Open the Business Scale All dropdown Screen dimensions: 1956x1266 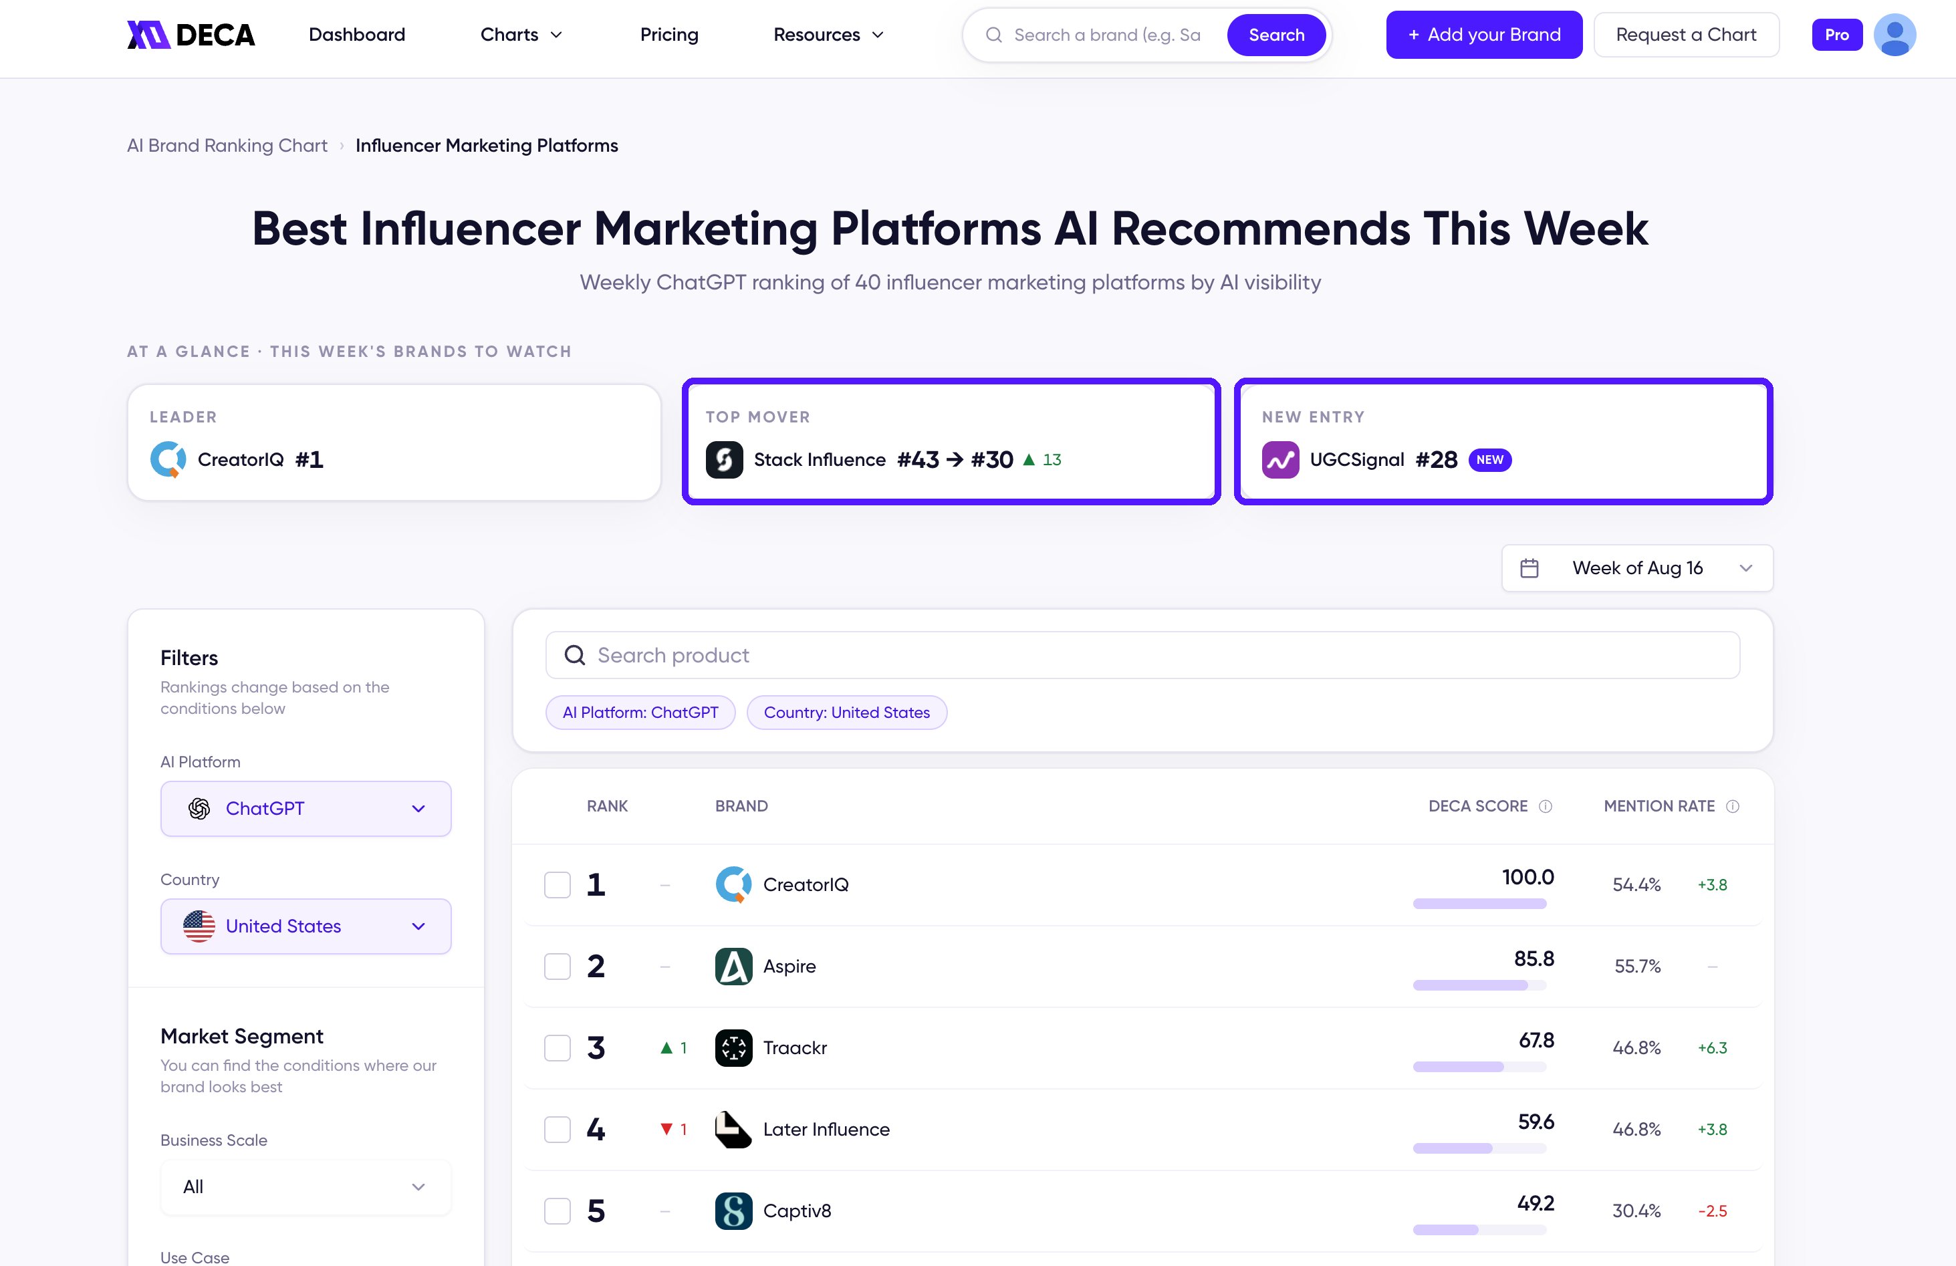[305, 1186]
